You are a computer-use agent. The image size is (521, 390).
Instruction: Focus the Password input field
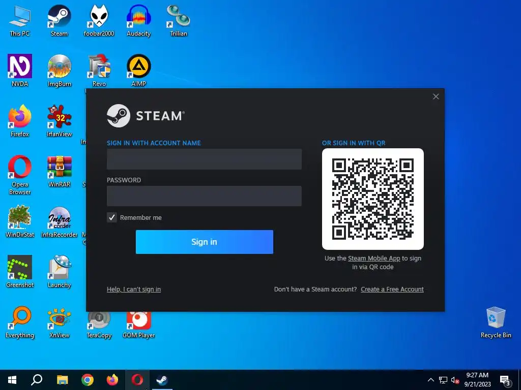pos(204,196)
